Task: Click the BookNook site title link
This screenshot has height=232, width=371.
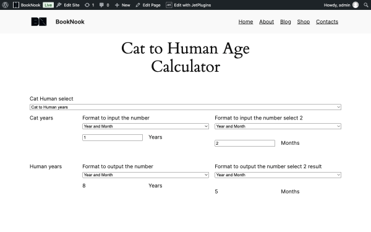Action: pos(70,22)
